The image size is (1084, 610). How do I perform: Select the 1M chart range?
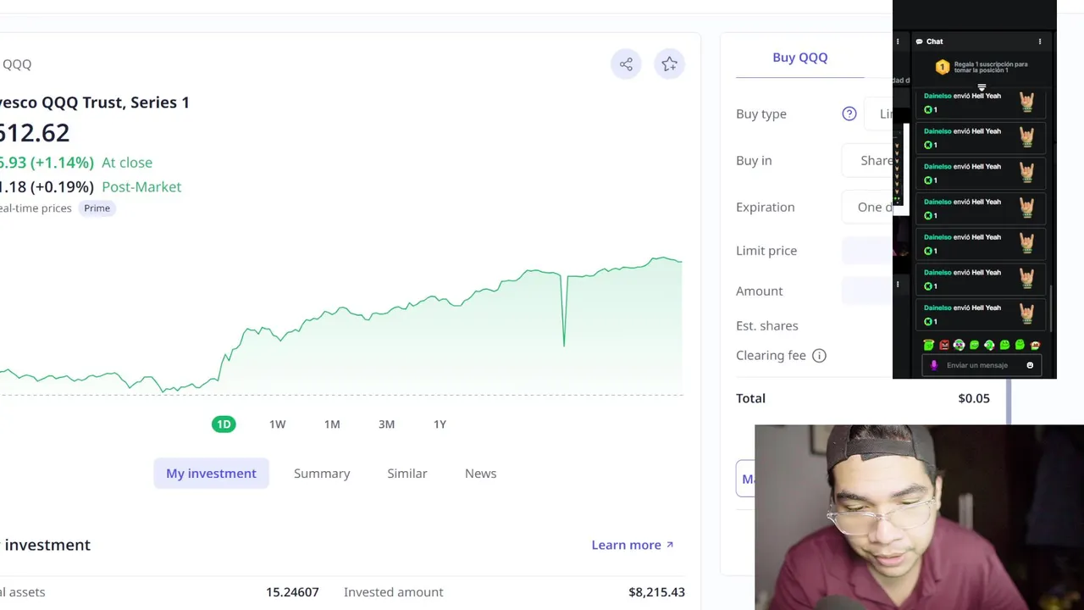[x=332, y=424]
